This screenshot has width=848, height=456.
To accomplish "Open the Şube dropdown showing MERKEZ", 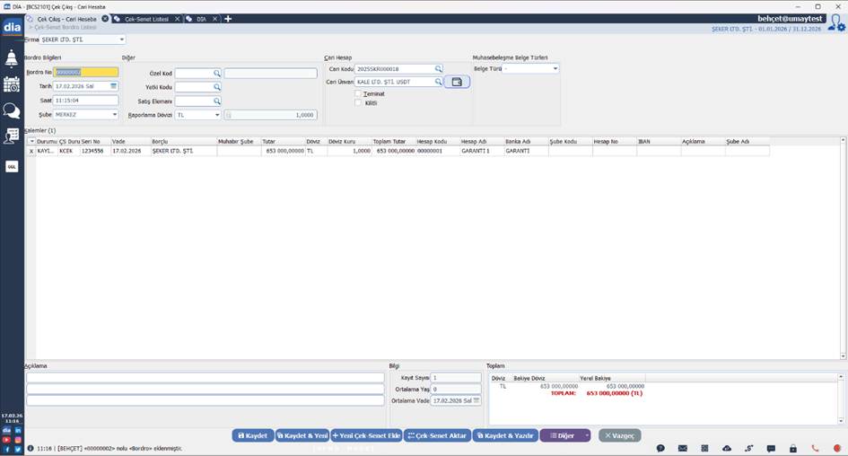I will click(x=115, y=115).
